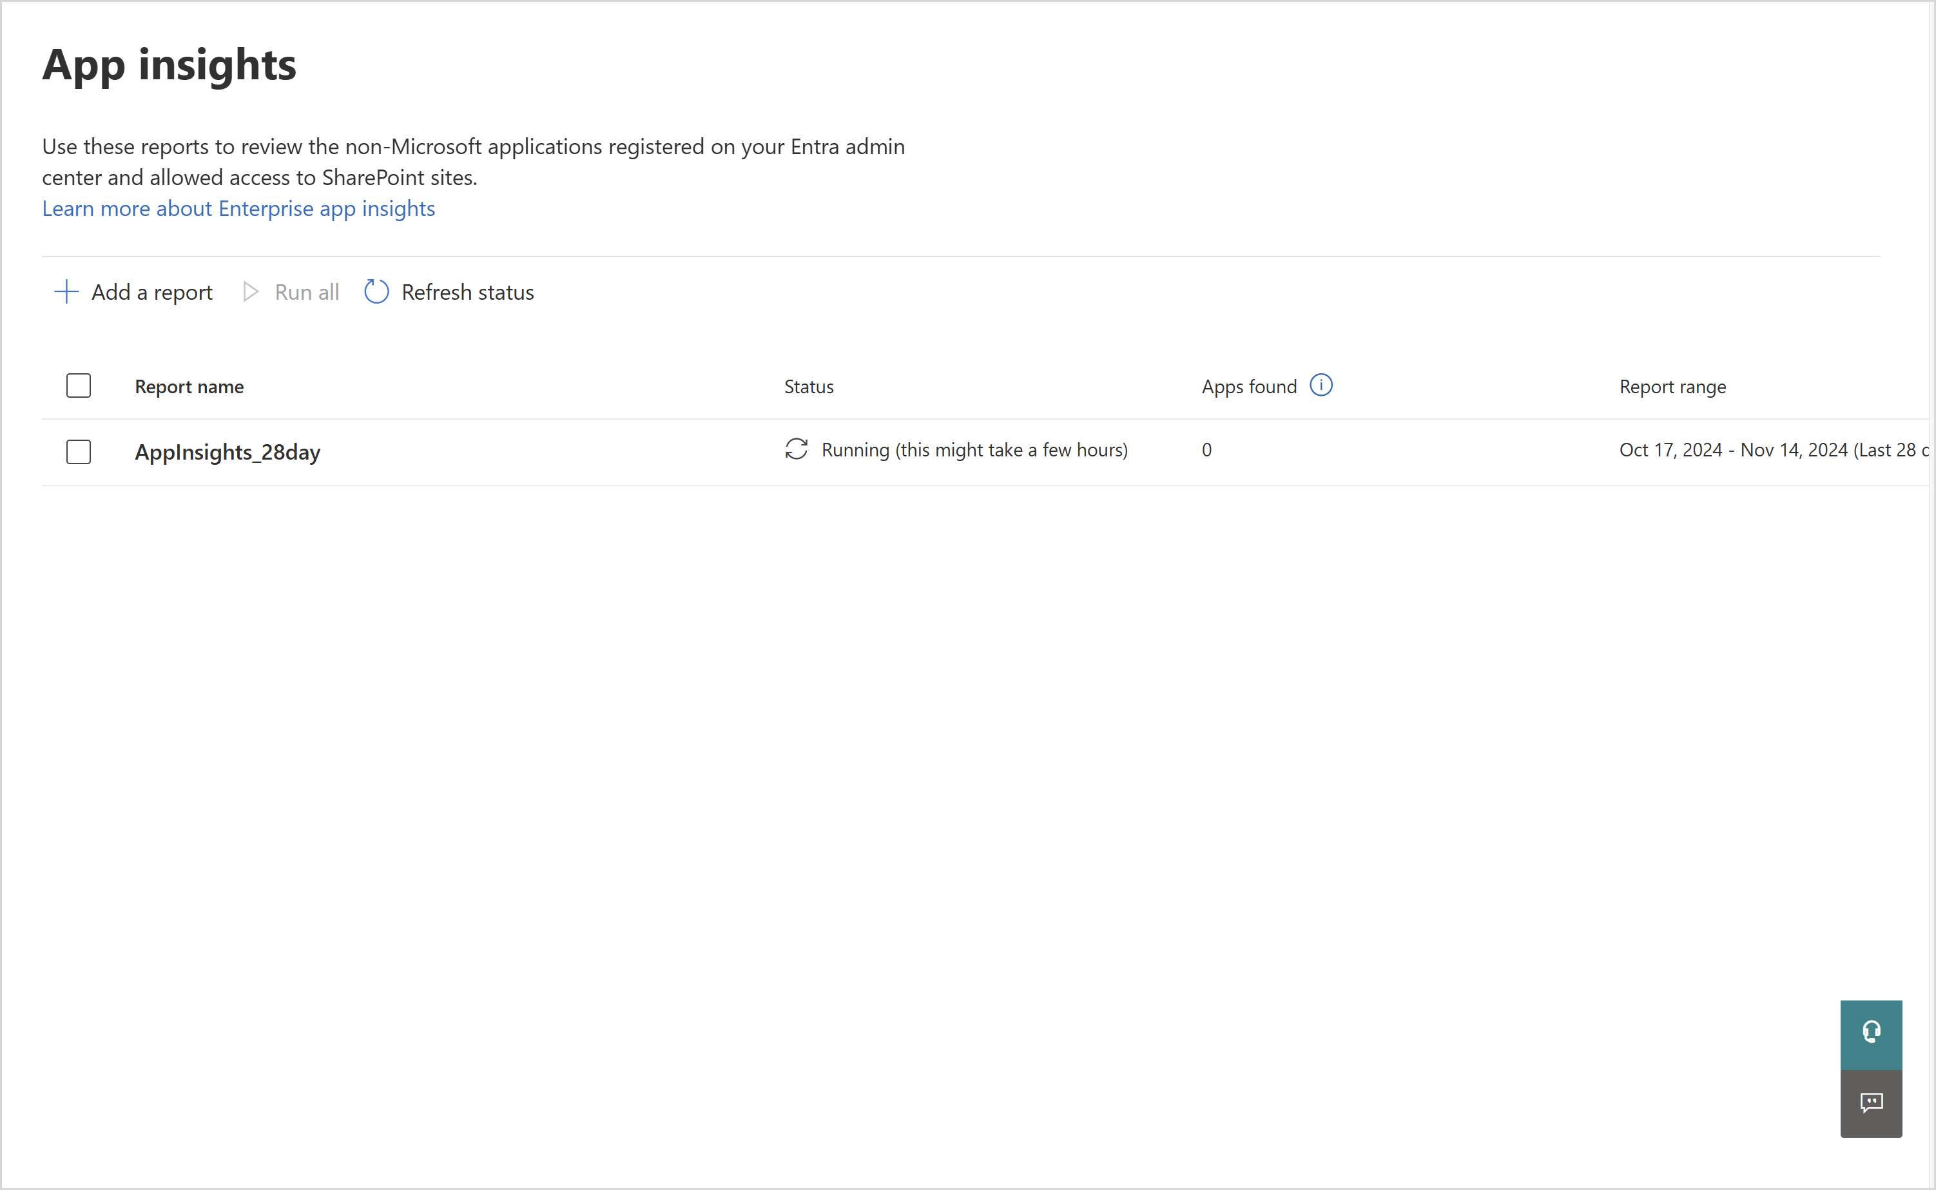The image size is (1936, 1190).
Task: Click the Report range column header
Action: (x=1672, y=387)
